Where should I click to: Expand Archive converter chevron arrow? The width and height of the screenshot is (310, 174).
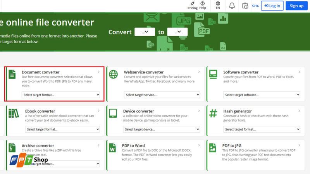click(x=99, y=145)
